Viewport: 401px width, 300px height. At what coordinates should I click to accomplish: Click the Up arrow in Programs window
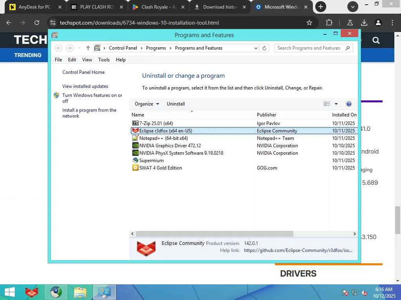[88, 48]
